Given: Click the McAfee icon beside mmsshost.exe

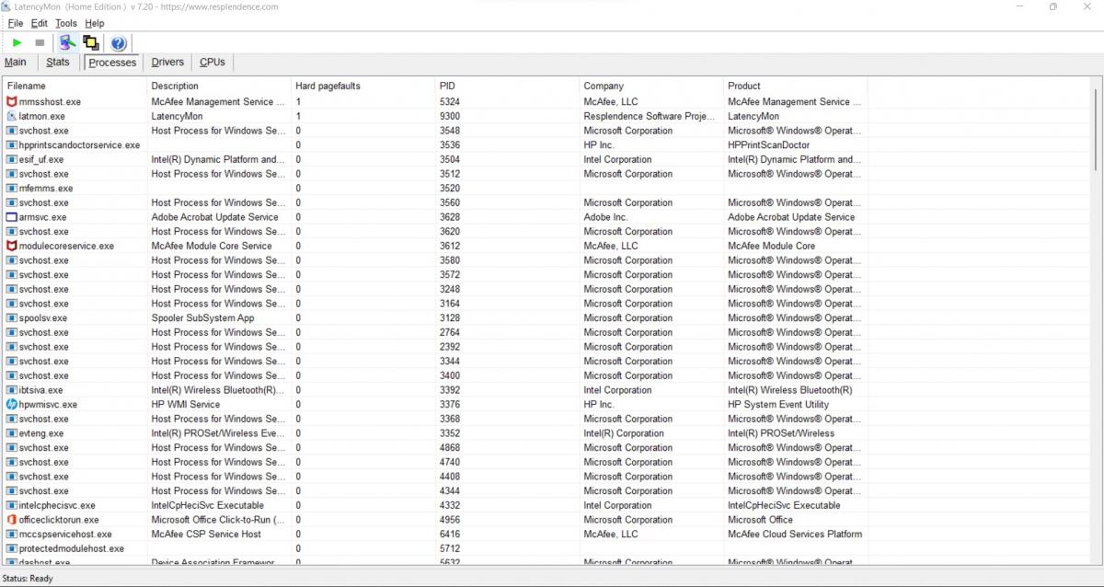Looking at the screenshot, I should tap(11, 102).
